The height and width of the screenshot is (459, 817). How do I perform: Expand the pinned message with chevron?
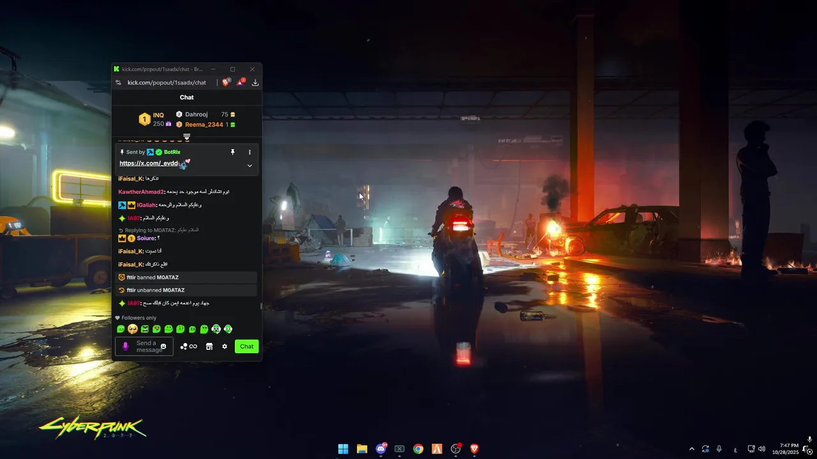tap(250, 166)
